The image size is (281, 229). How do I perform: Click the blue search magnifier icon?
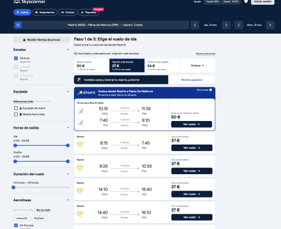[18, 25]
